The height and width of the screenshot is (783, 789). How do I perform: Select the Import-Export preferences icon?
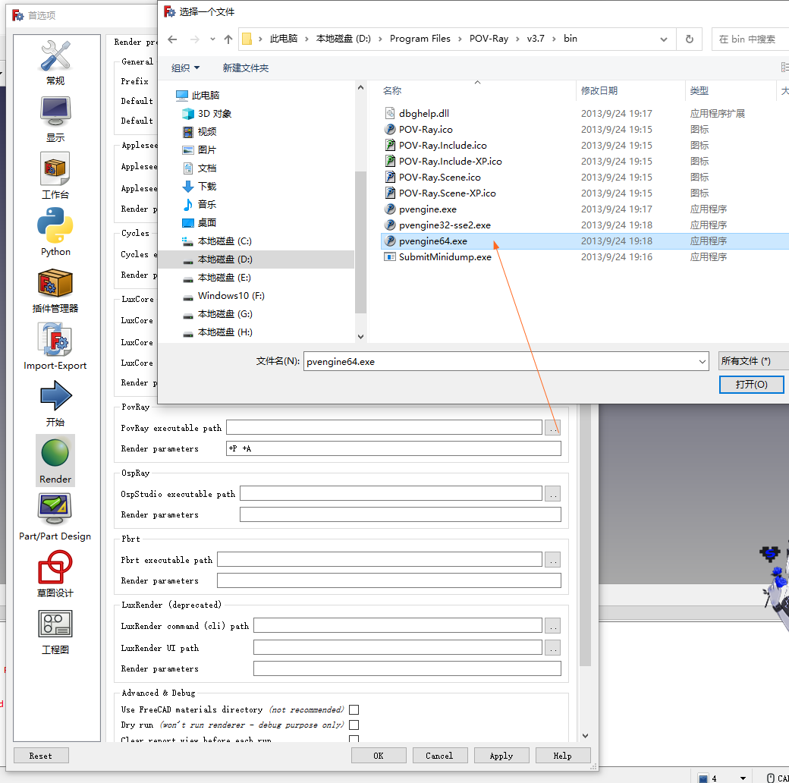pyautogui.click(x=55, y=347)
